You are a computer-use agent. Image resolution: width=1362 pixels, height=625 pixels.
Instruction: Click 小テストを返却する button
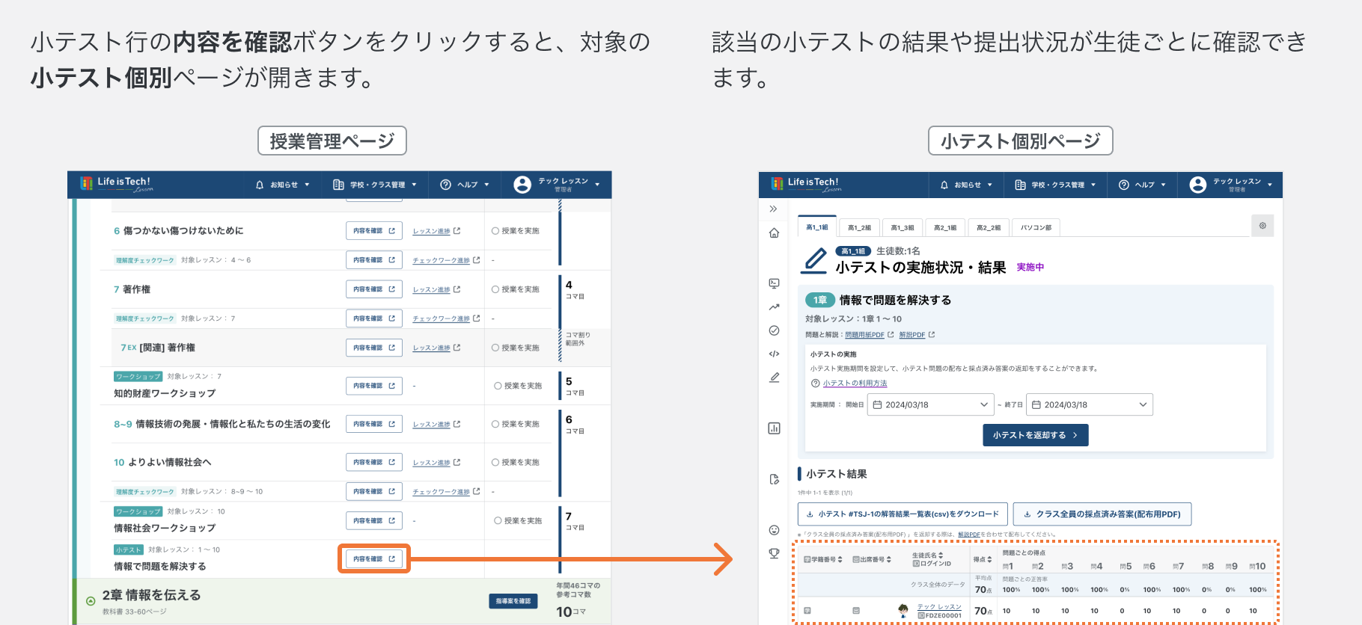(1036, 435)
